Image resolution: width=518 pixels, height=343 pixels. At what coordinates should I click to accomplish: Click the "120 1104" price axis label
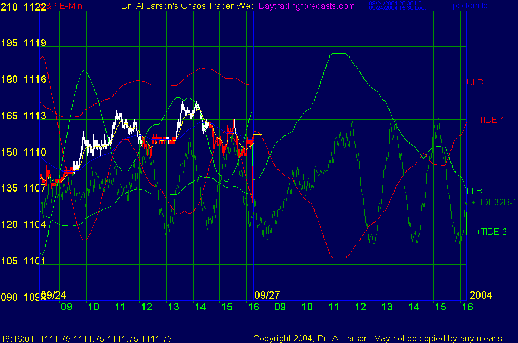(23, 224)
